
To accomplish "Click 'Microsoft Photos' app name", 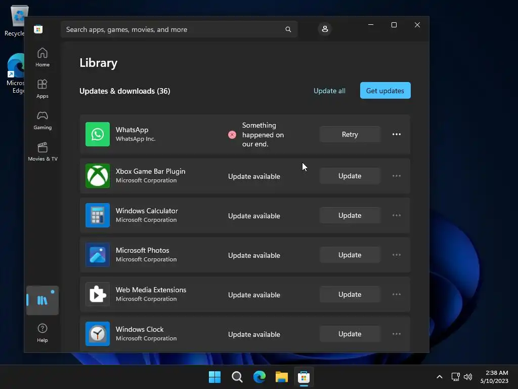I will 142,250.
